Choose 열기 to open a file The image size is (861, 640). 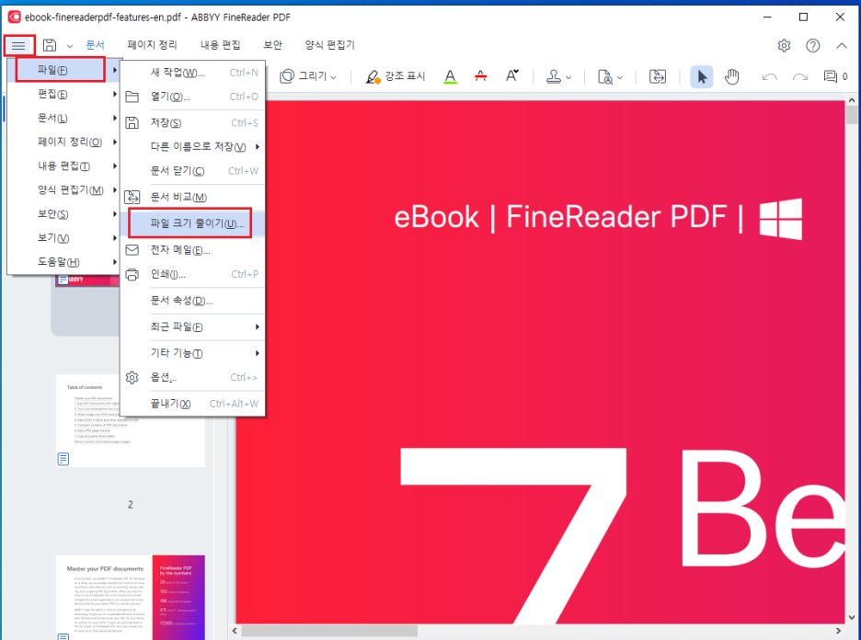click(x=193, y=97)
